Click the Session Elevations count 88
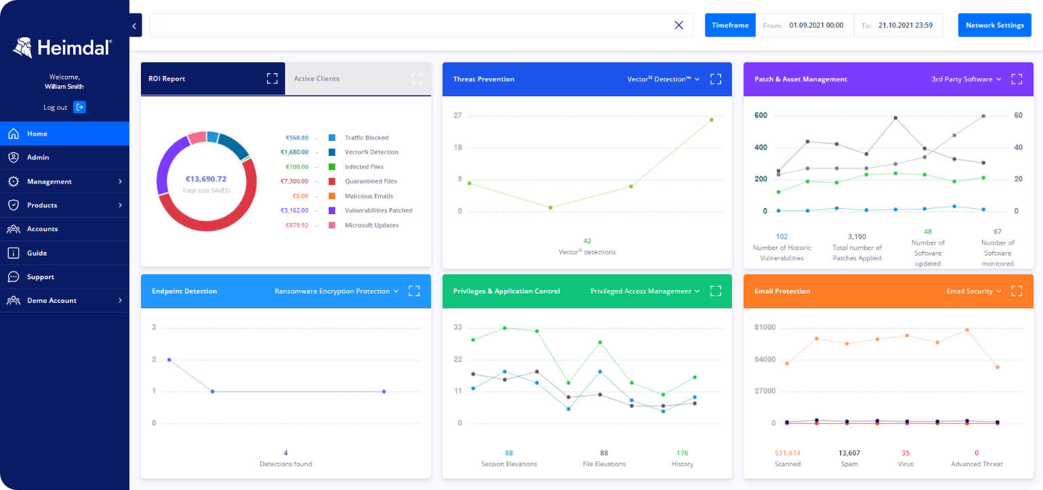1043x490 pixels. [x=509, y=453]
